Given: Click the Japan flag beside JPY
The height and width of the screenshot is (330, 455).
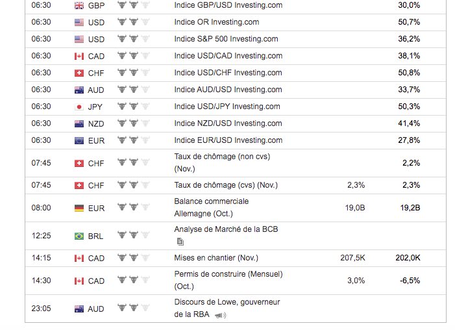Looking at the screenshot, I should pos(79,107).
